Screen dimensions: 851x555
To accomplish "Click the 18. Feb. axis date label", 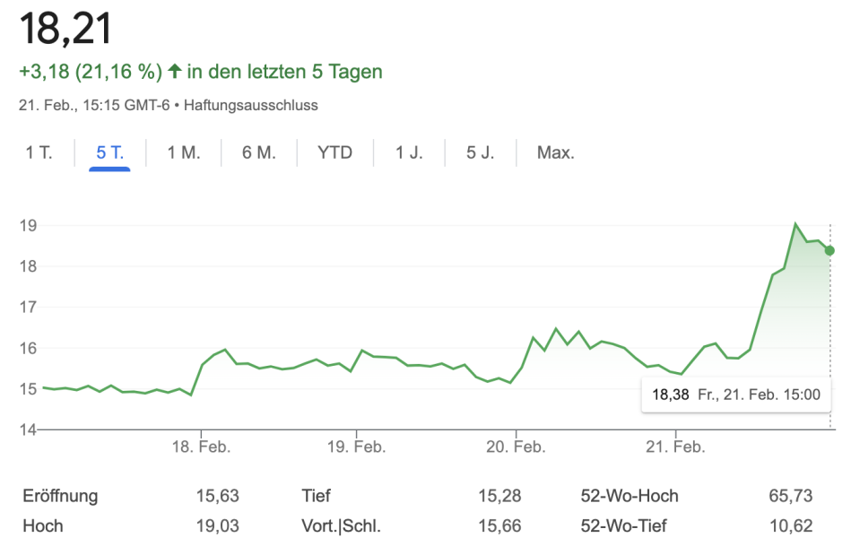I will click(201, 447).
